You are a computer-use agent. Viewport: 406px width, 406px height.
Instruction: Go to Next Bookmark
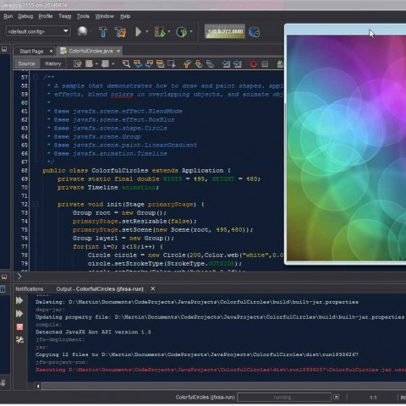(x=199, y=63)
